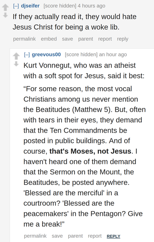
Task: Click embed under djseifer's comment
Action: pyautogui.click(x=49, y=39)
